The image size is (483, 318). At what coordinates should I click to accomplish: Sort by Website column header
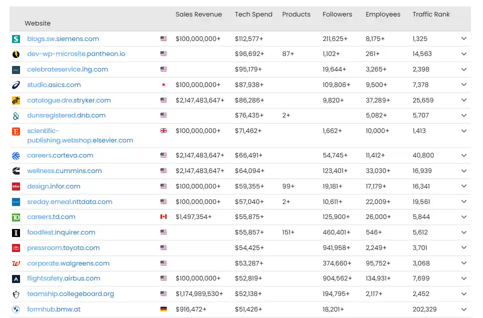tap(38, 23)
